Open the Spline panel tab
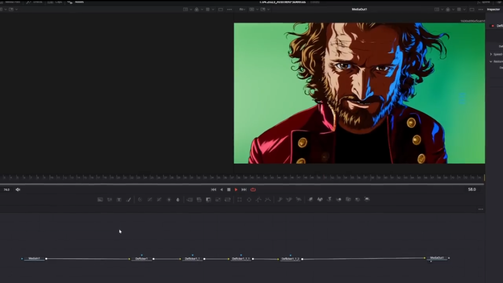This screenshot has height=283, width=503. click(484, 2)
